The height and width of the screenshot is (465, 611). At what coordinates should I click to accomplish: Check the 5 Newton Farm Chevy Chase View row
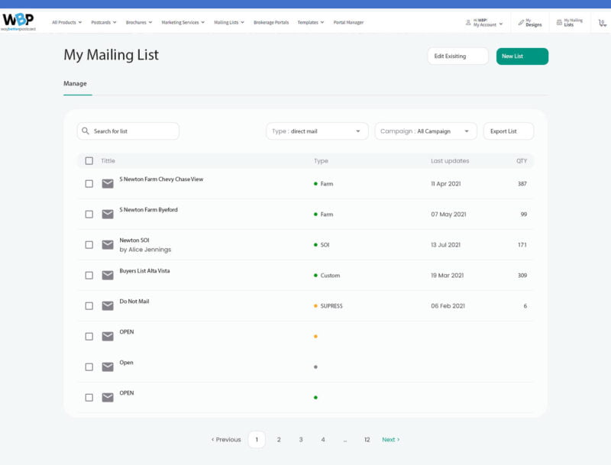(89, 183)
